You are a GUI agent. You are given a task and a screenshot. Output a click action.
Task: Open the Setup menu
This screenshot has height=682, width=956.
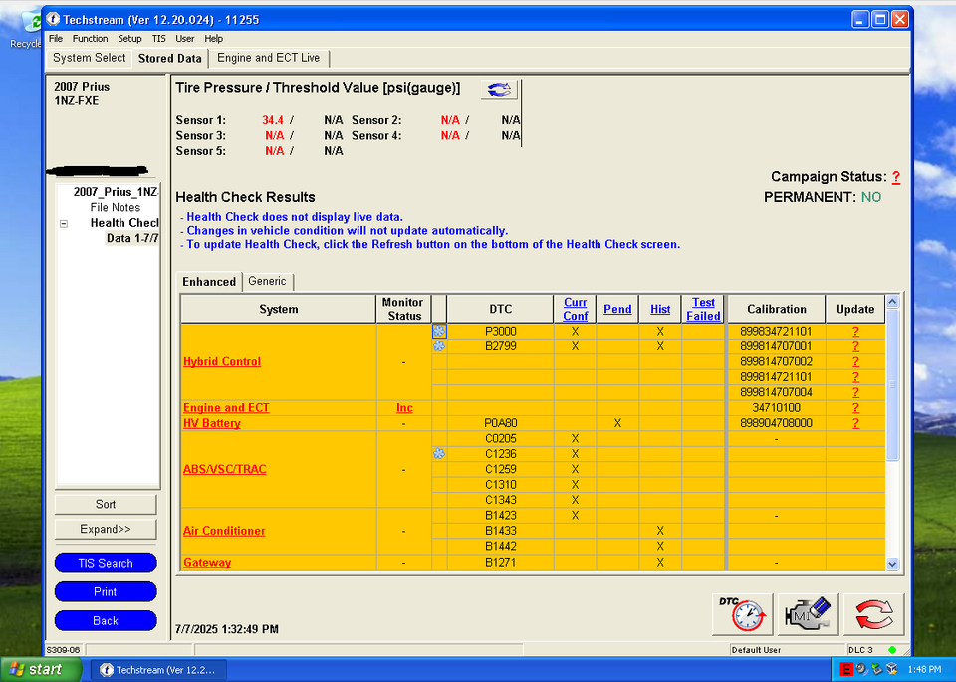(x=129, y=39)
